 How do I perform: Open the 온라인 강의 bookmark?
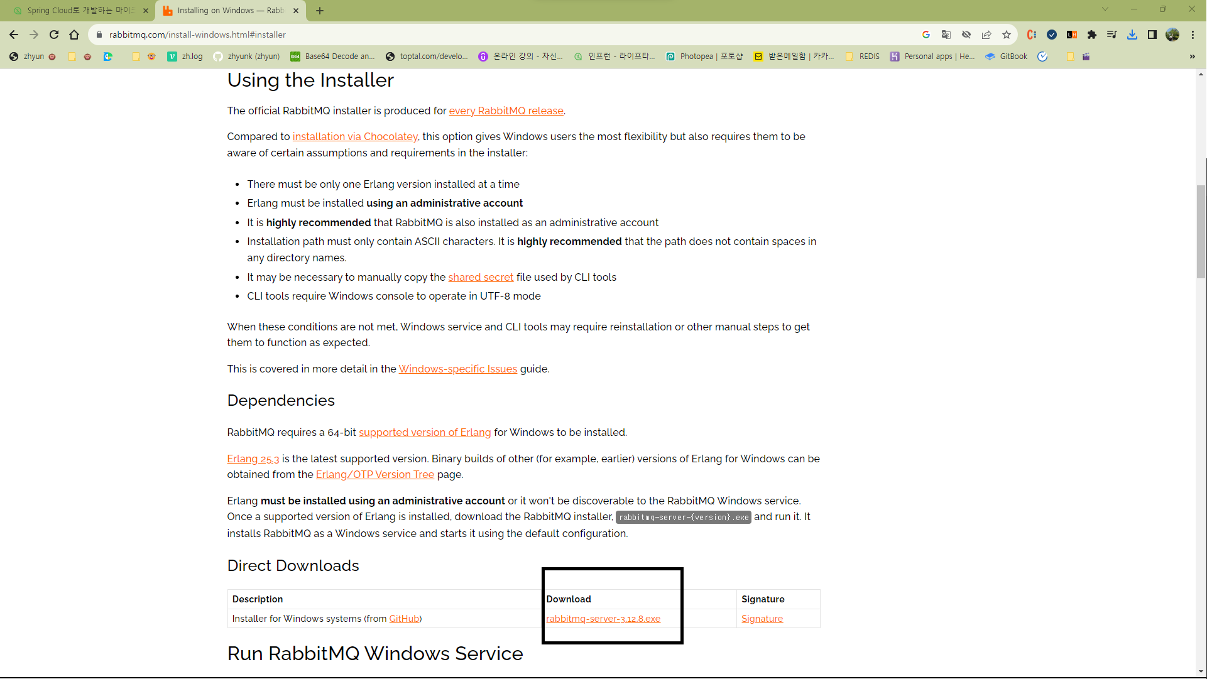[x=521, y=57]
